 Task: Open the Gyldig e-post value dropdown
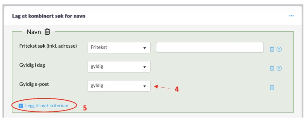pos(119,86)
